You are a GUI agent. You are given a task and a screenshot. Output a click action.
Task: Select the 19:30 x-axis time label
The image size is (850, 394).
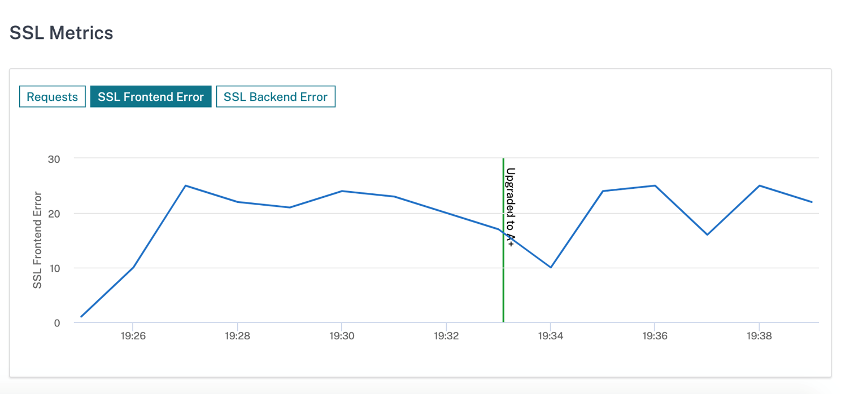[342, 336]
